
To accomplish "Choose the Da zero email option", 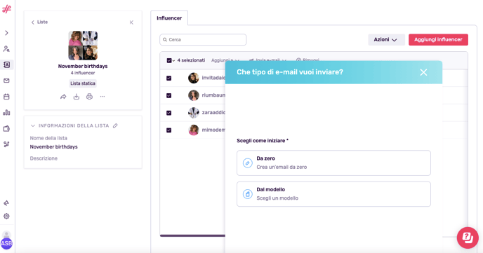I will click(333, 163).
